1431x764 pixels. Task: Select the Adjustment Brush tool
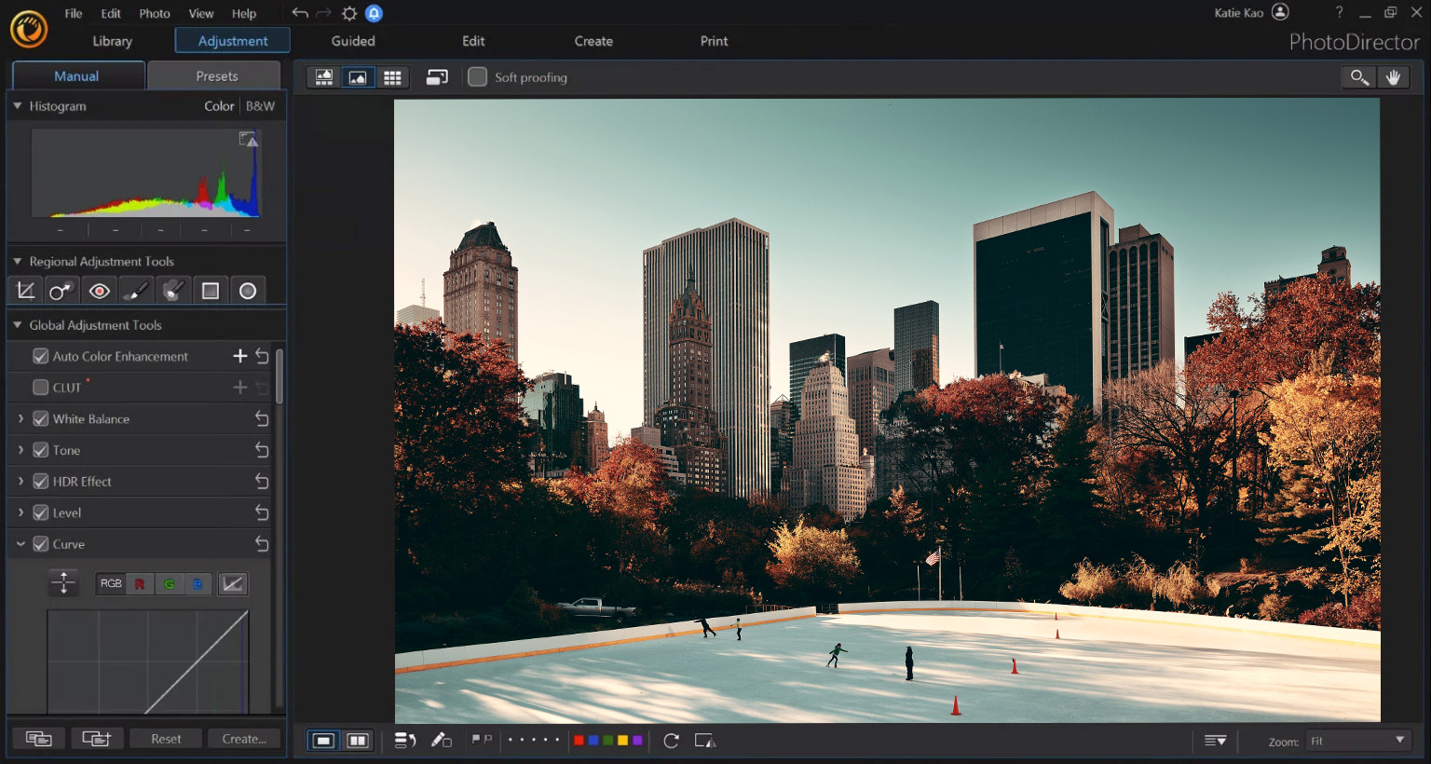tap(136, 292)
